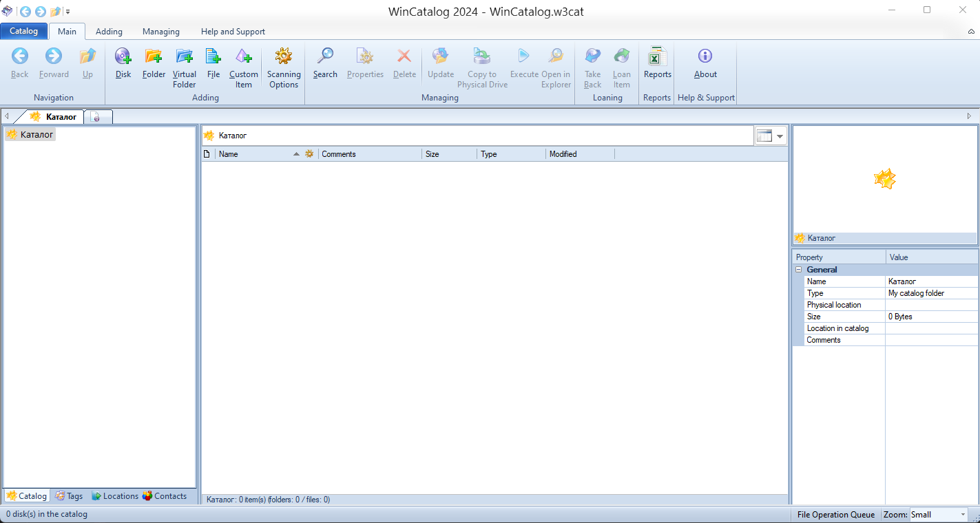Image resolution: width=980 pixels, height=523 pixels.
Task: Click the Каталог path address bar
Action: [x=477, y=136]
